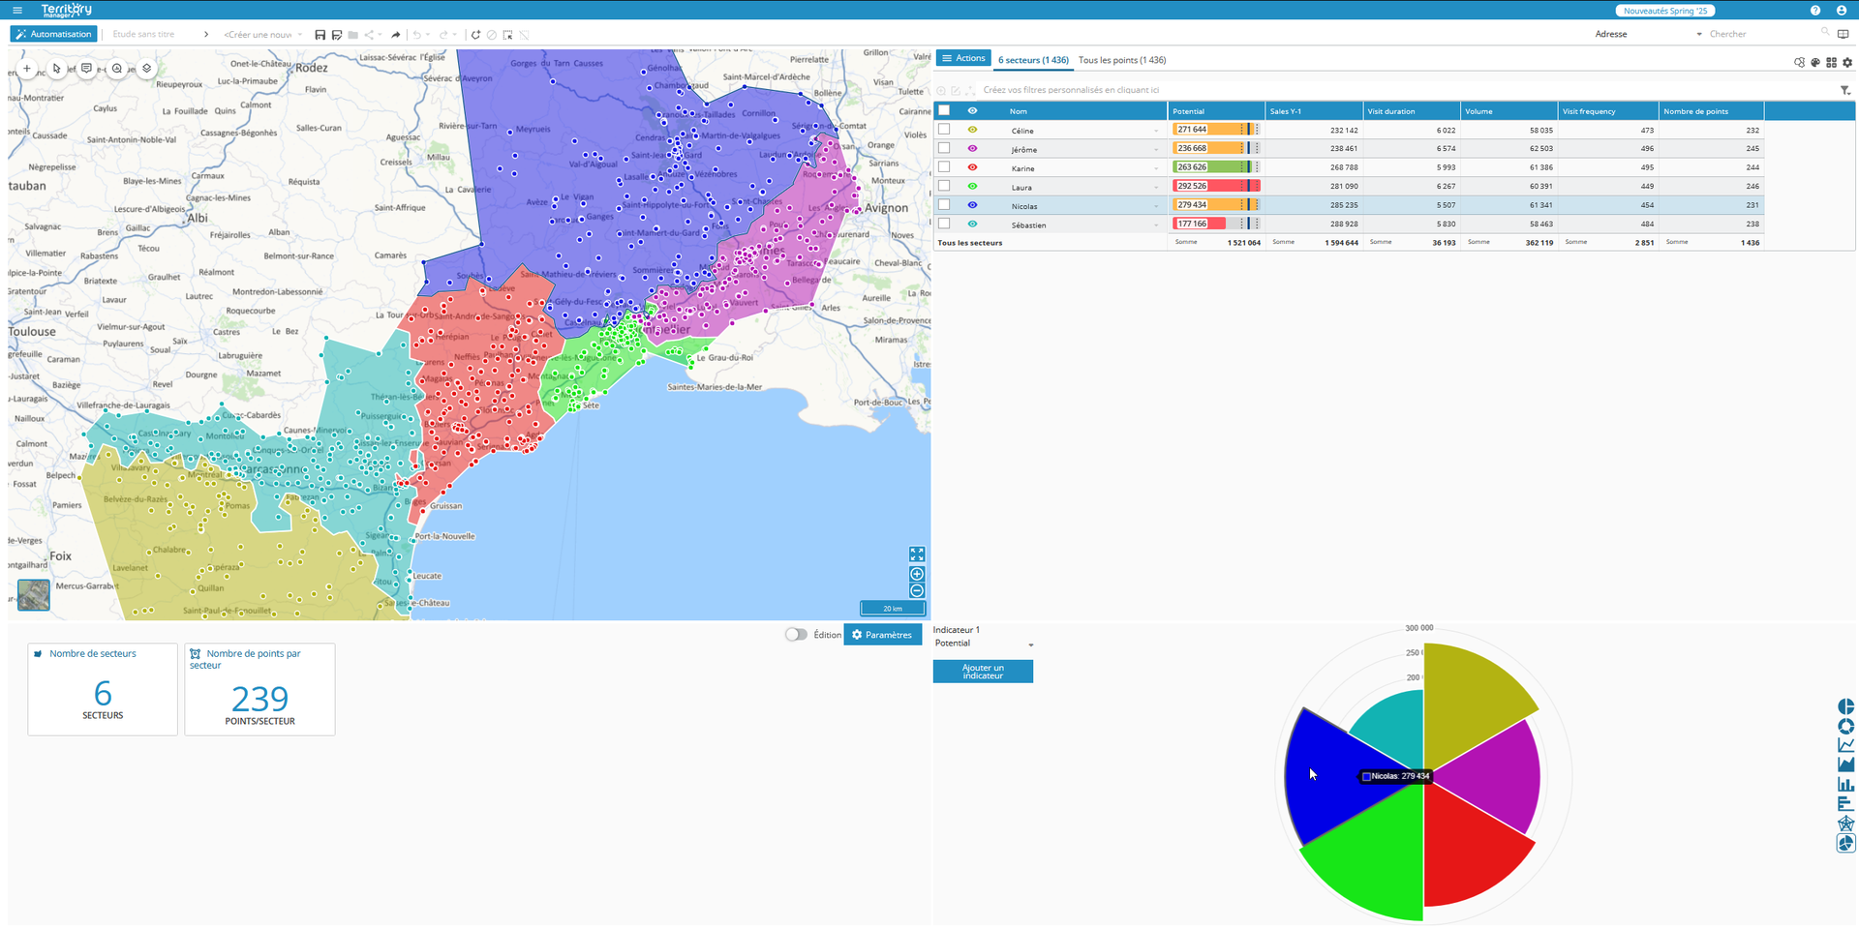Click the Paramètres button

(882, 635)
